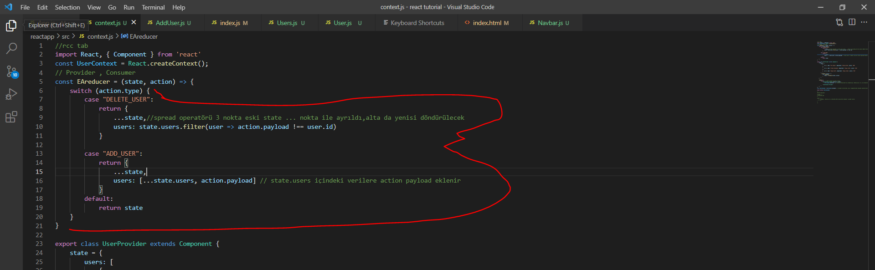Click line number 15 in gutter
Screen dimensions: 875x270
pyautogui.click(x=39, y=172)
